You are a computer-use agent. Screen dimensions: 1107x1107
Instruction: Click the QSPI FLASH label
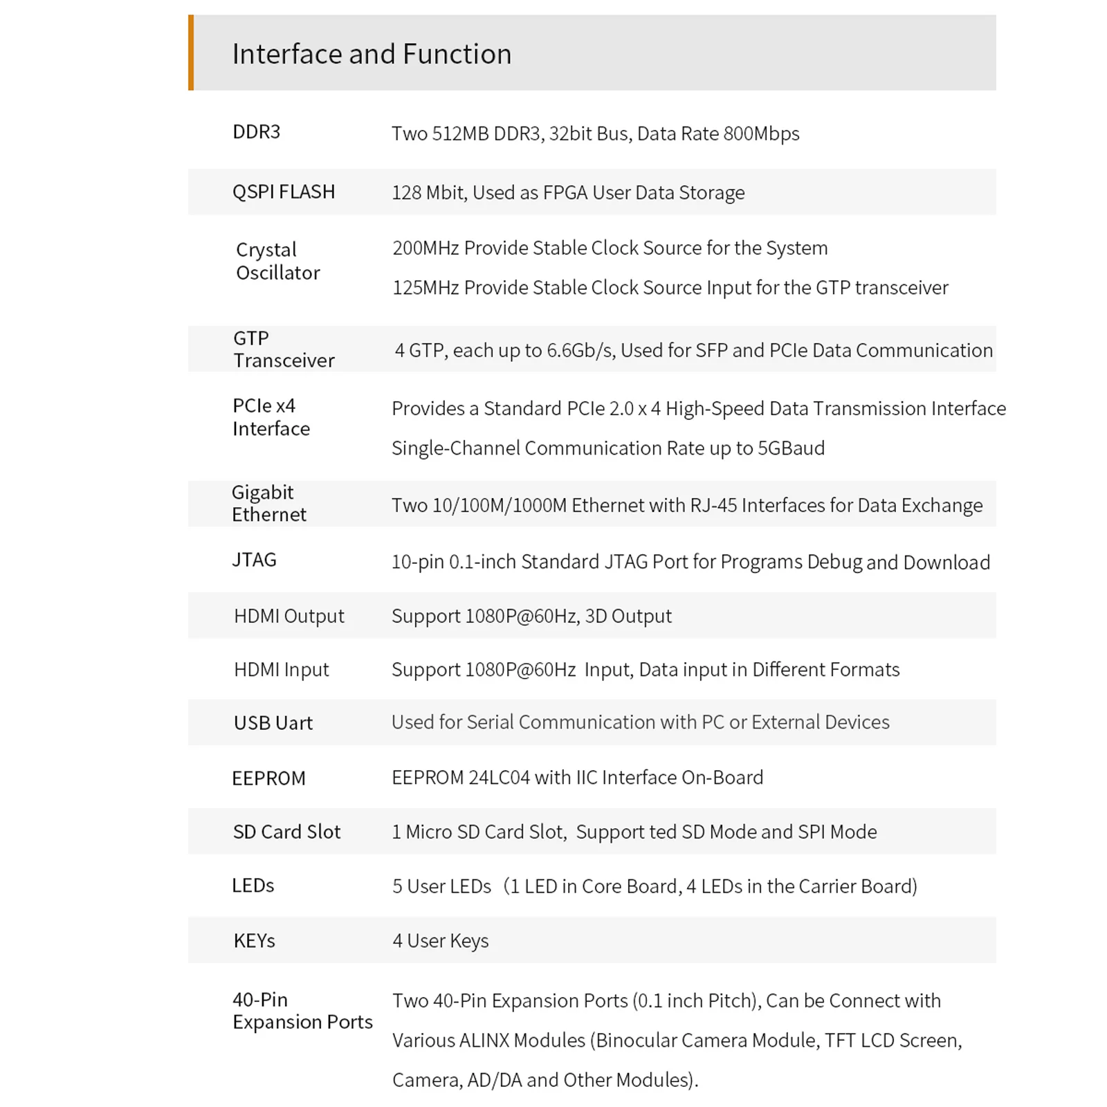[284, 192]
